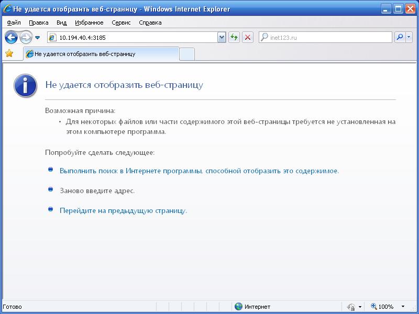Open Favorites with the star icon
Viewport: 419px width, 314px height.
pyautogui.click(x=9, y=53)
